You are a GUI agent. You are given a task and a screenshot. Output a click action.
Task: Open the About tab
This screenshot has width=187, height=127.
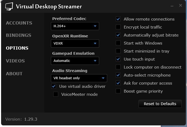tap(14, 74)
